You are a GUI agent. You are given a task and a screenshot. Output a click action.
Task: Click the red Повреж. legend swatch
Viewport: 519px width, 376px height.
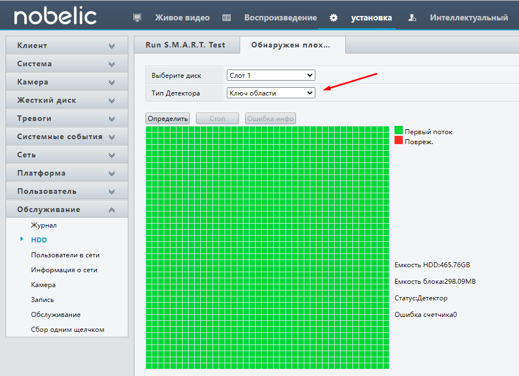pyautogui.click(x=398, y=140)
